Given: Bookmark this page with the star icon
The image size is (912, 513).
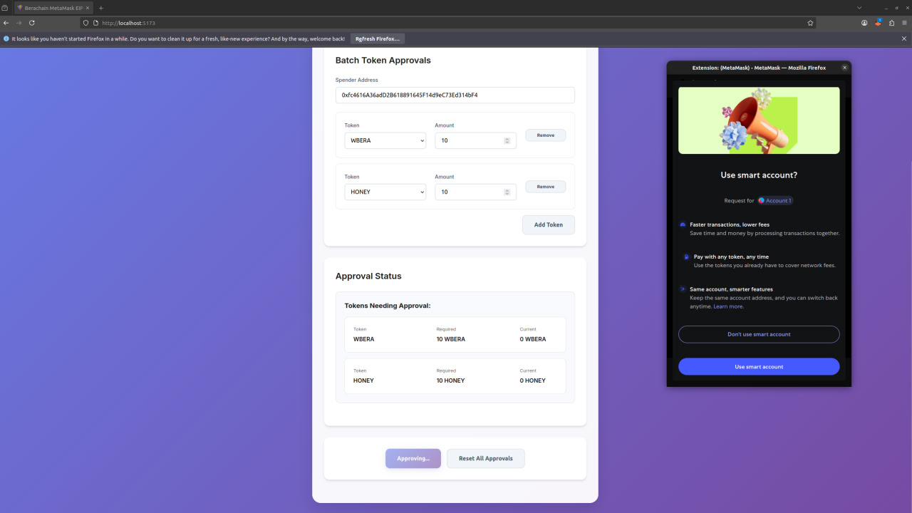Looking at the screenshot, I should [810, 23].
